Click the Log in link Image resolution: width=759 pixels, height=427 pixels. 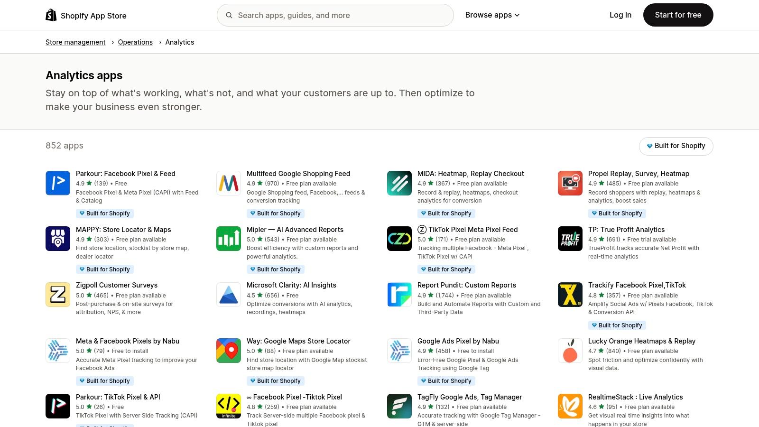pyautogui.click(x=620, y=15)
